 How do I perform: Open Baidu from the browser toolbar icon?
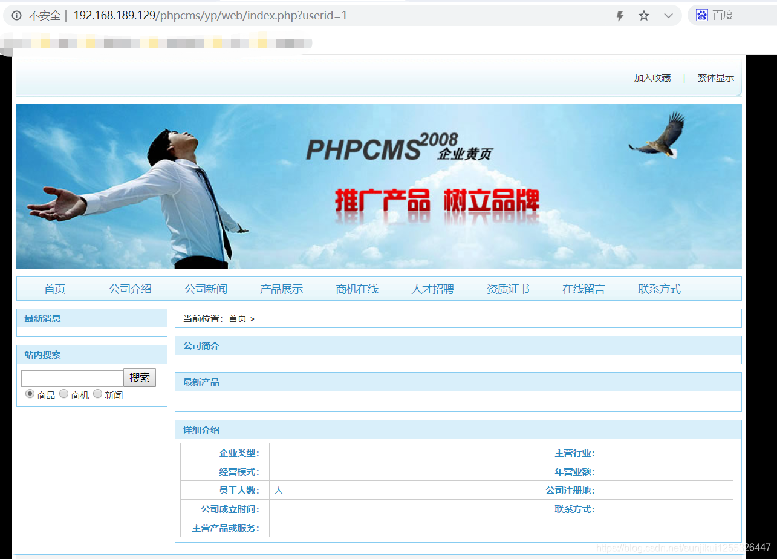[x=701, y=16]
